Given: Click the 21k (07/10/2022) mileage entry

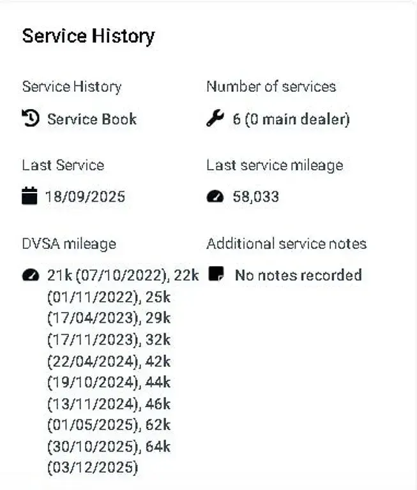Looking at the screenshot, I should coord(107,276).
